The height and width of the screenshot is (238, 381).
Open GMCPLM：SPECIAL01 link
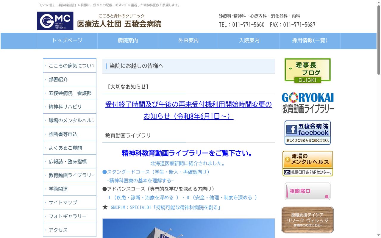[x=166, y=207]
